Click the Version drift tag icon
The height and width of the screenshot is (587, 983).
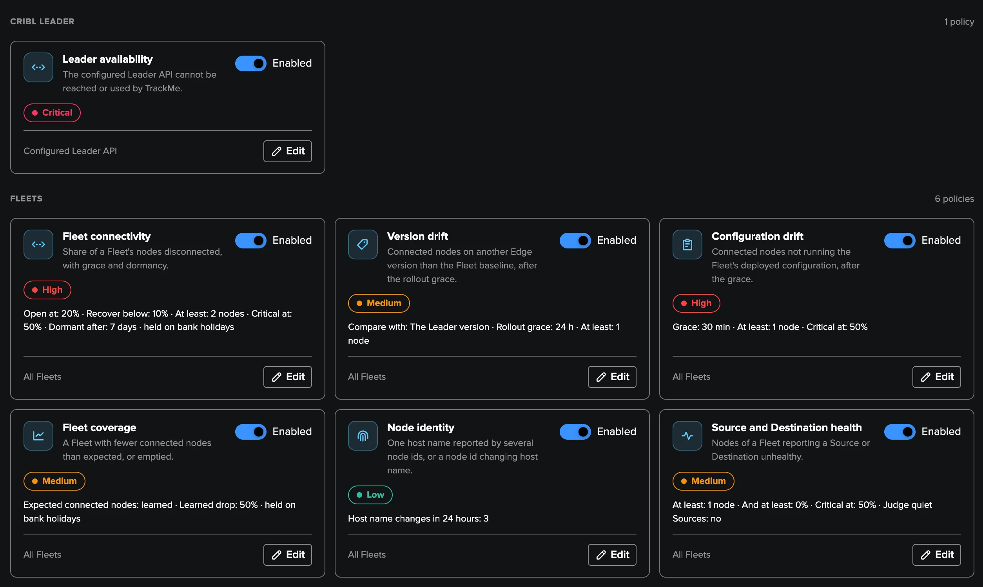[363, 245]
